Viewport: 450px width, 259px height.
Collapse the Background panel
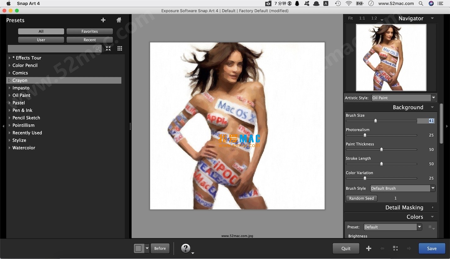point(432,107)
